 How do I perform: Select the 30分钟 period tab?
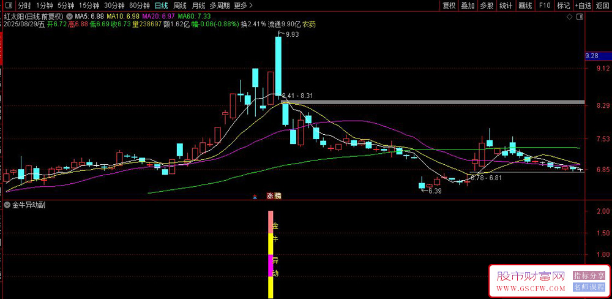[114, 6]
